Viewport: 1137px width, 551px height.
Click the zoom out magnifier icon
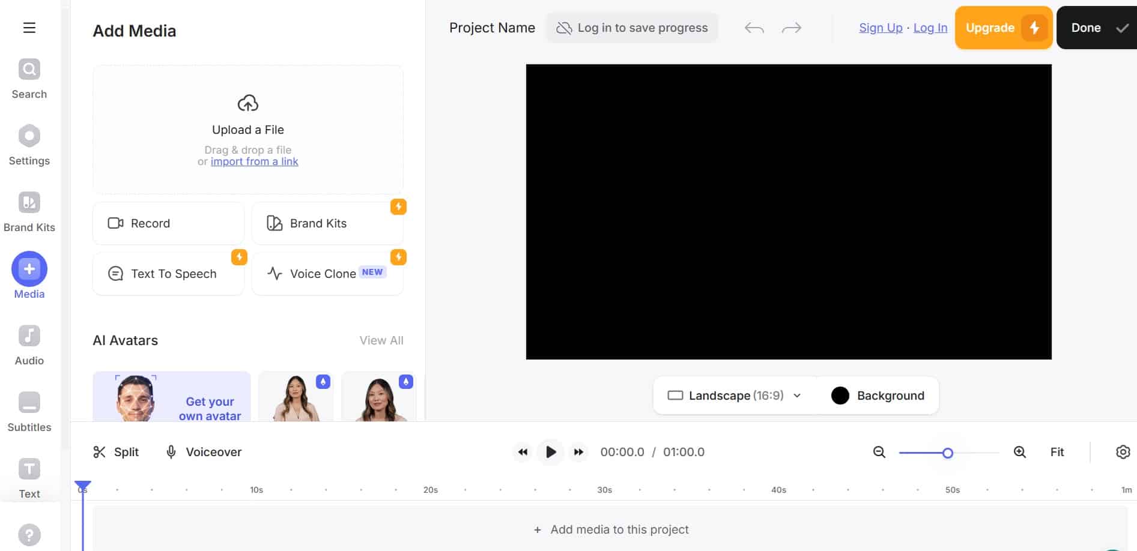(x=879, y=452)
